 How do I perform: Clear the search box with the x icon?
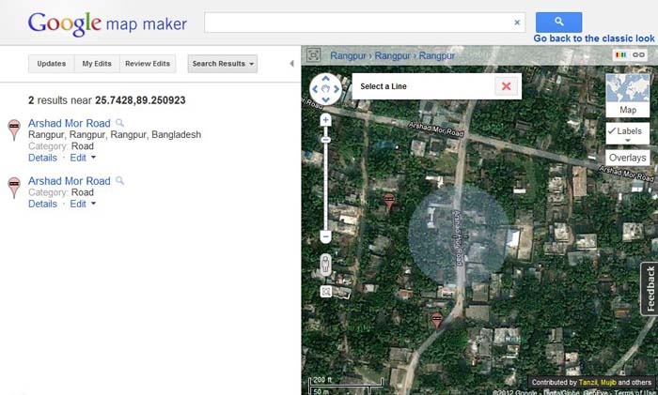point(517,23)
